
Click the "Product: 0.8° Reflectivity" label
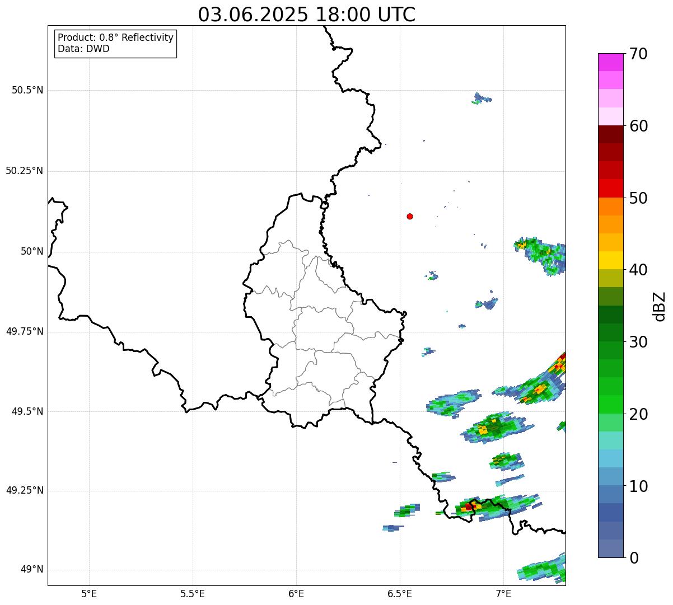click(116, 37)
